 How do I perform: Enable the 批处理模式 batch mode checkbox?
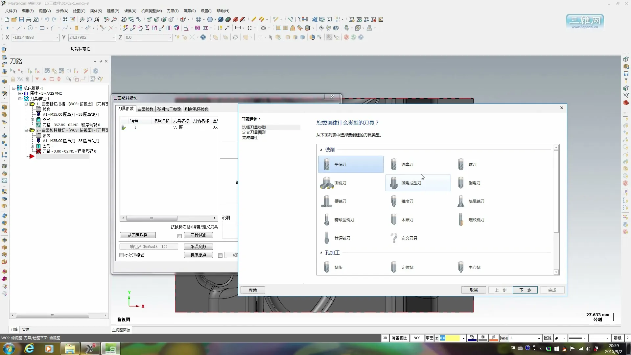(122, 255)
